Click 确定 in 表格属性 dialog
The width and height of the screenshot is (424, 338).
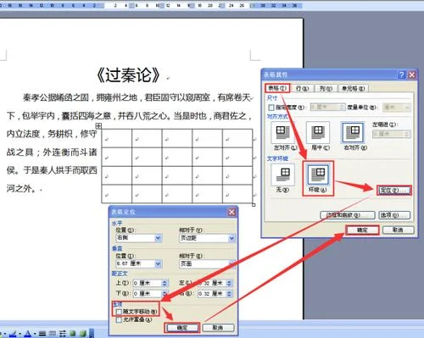[362, 230]
